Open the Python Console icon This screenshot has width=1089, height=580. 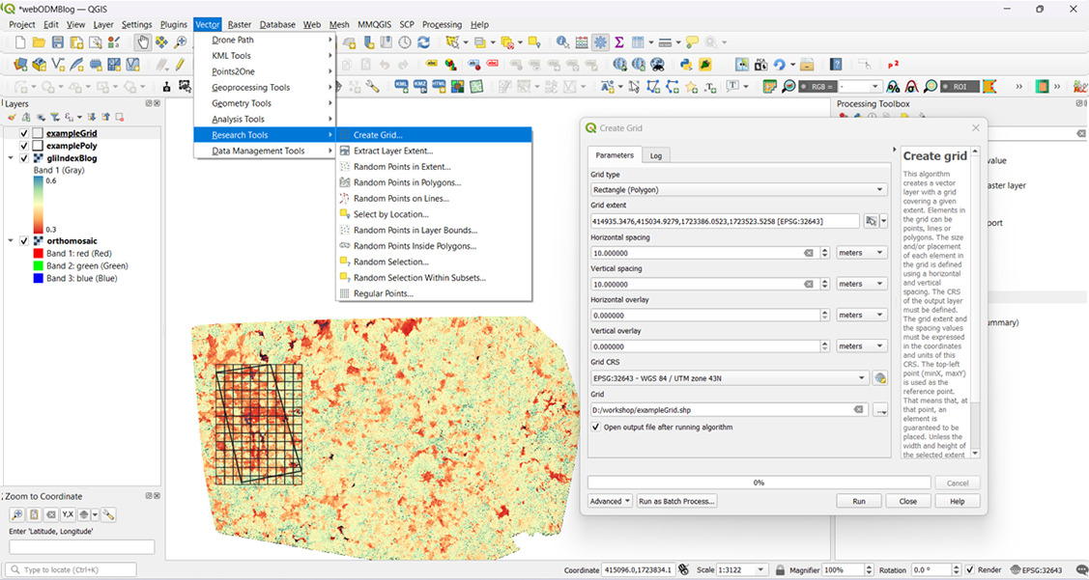click(x=686, y=65)
